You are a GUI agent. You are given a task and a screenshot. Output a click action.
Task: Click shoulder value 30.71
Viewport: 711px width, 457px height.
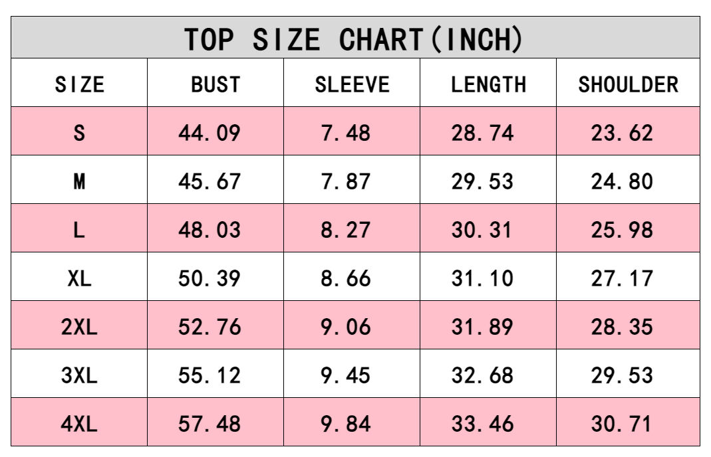click(x=622, y=424)
